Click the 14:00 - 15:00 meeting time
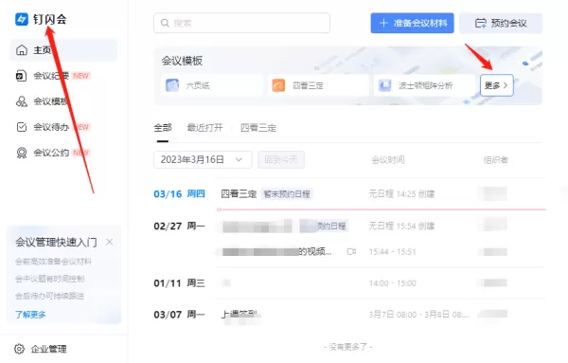568x363 pixels. (x=392, y=283)
